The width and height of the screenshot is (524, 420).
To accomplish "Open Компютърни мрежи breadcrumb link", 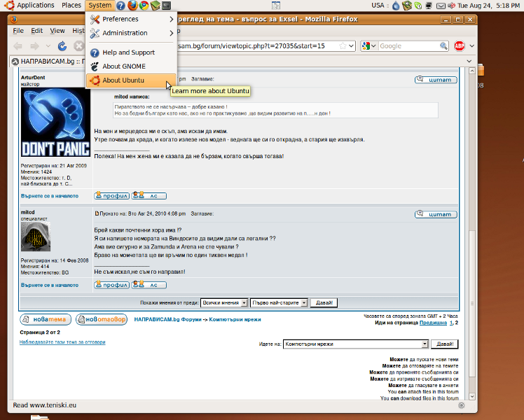I will point(235,319).
